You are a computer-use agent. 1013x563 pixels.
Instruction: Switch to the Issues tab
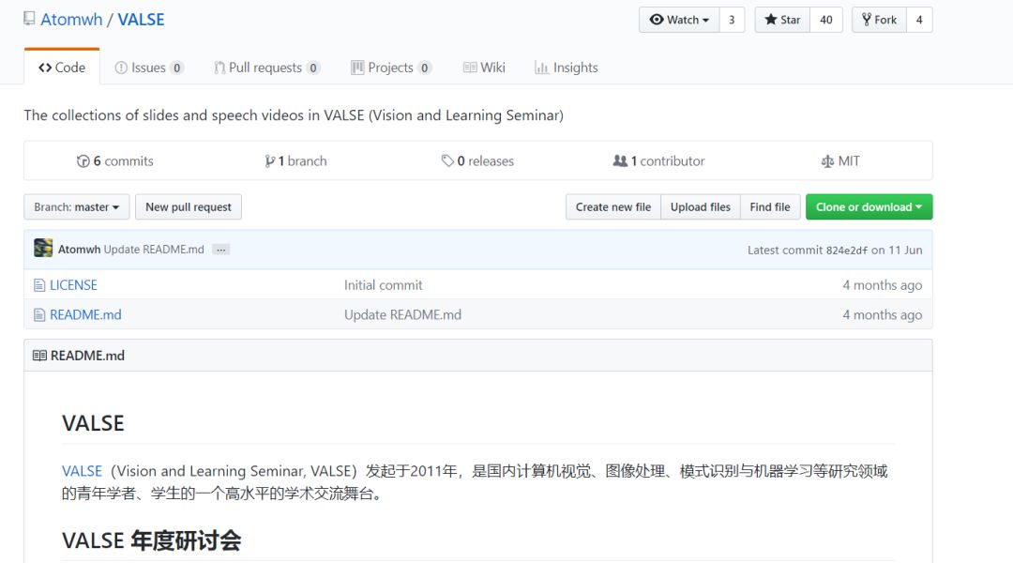point(149,68)
